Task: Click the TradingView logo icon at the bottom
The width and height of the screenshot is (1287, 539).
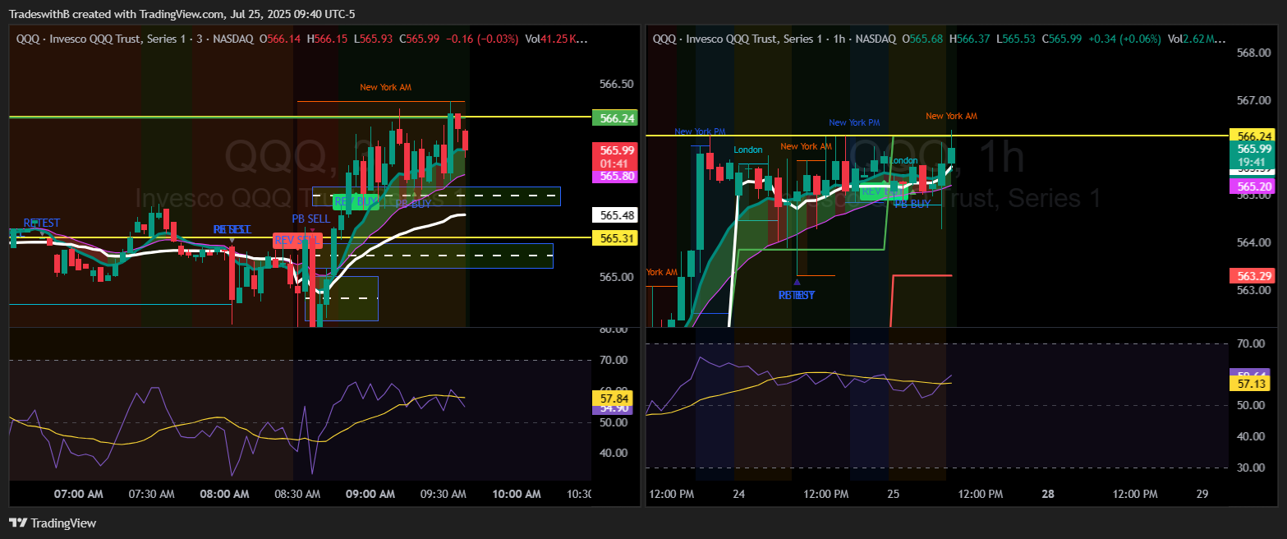Action: click(x=18, y=523)
